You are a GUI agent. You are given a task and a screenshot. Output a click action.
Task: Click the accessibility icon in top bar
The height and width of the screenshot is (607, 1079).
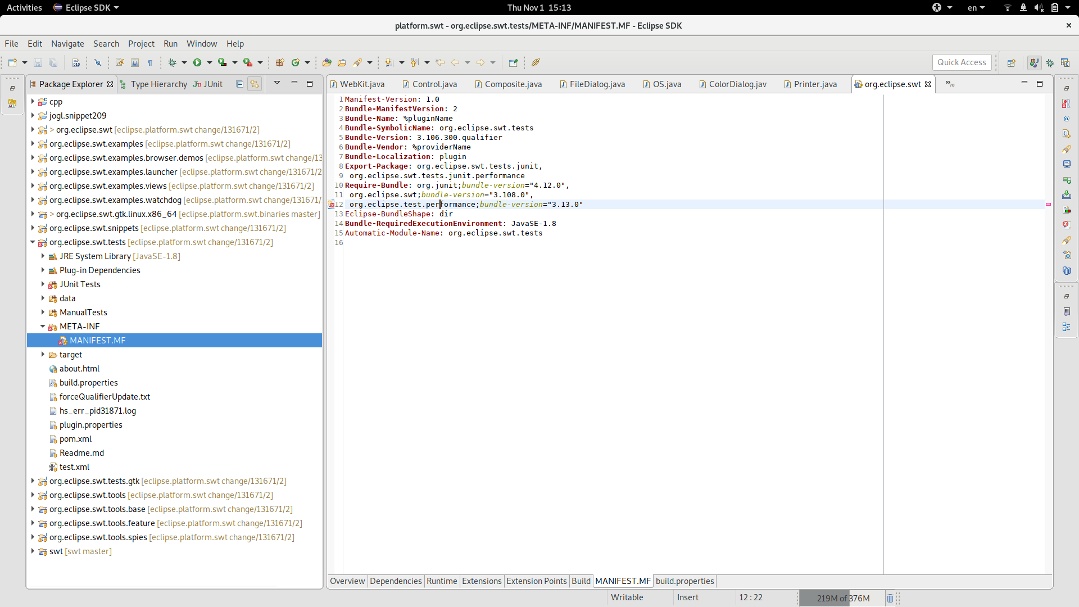point(937,7)
